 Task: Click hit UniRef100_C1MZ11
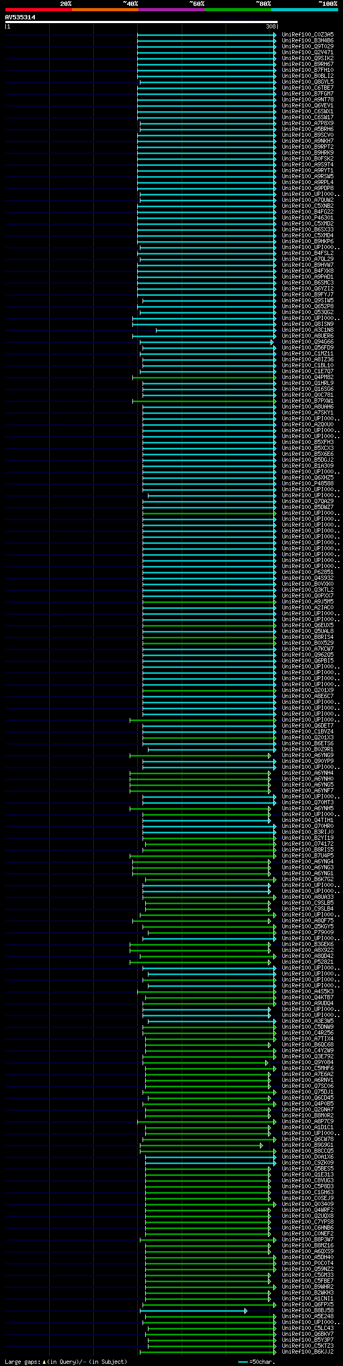tap(308, 354)
